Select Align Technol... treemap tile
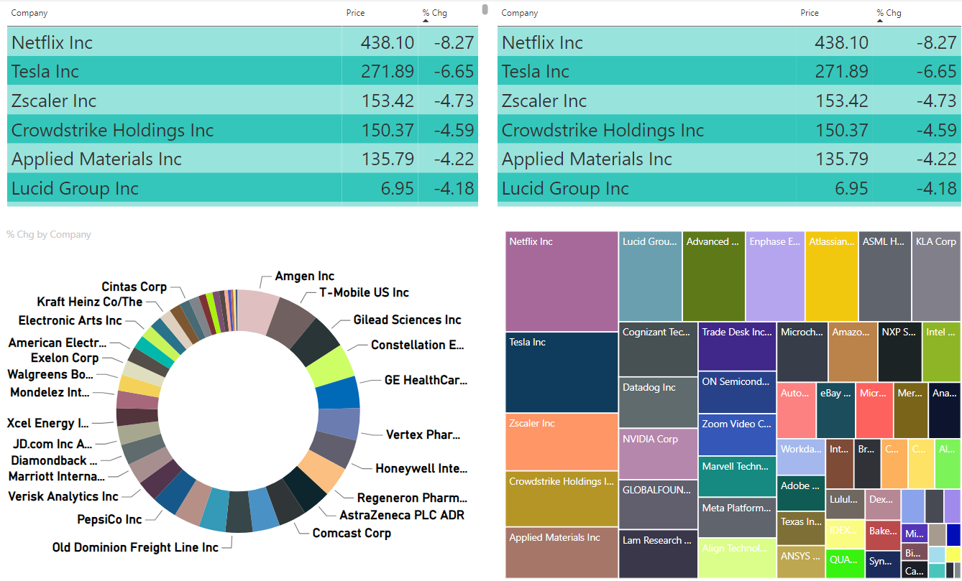The height and width of the screenshot is (581, 962). [738, 558]
